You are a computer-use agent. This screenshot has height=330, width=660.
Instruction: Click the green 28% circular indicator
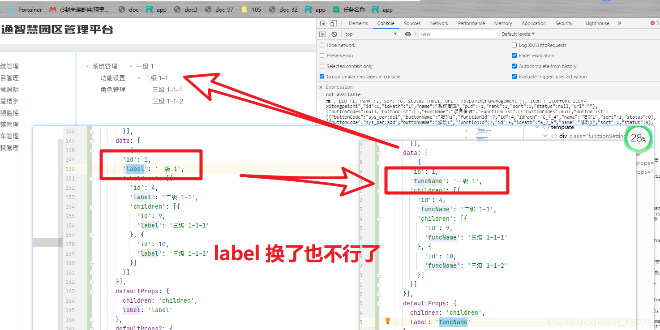coord(638,138)
